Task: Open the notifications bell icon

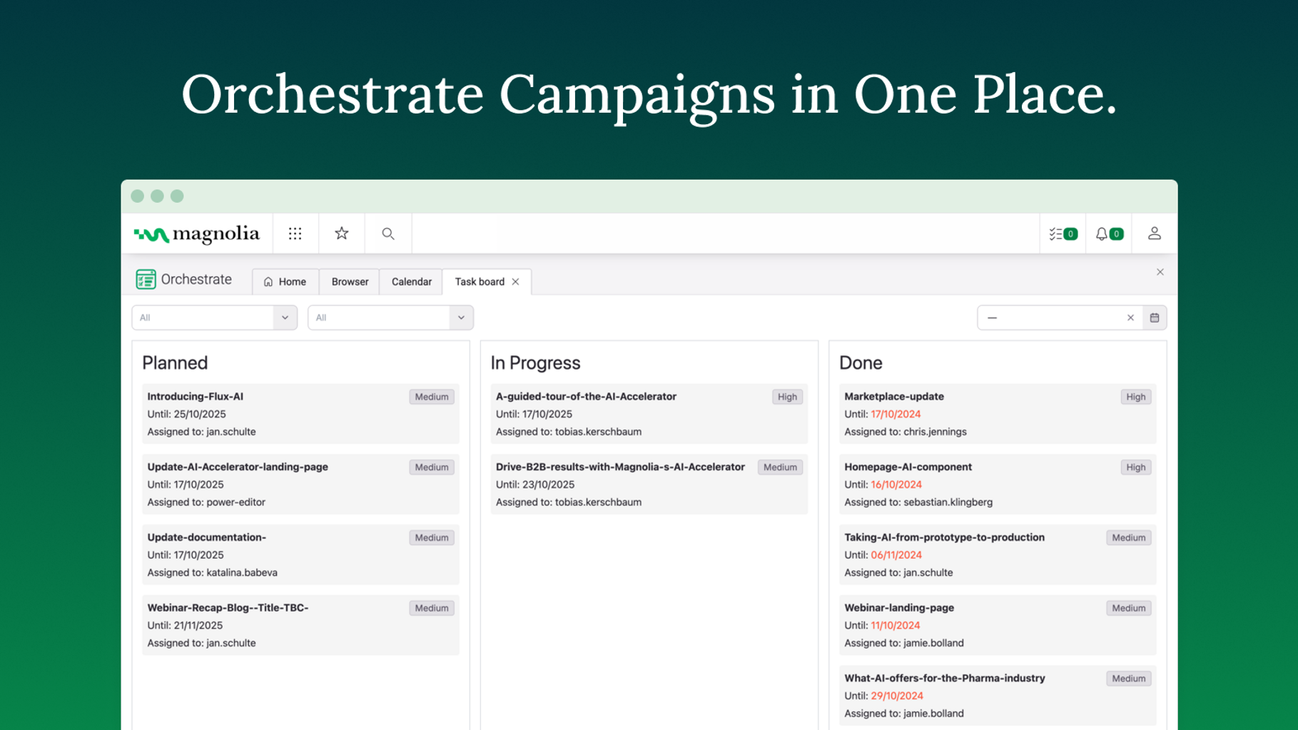Action: click(1109, 233)
